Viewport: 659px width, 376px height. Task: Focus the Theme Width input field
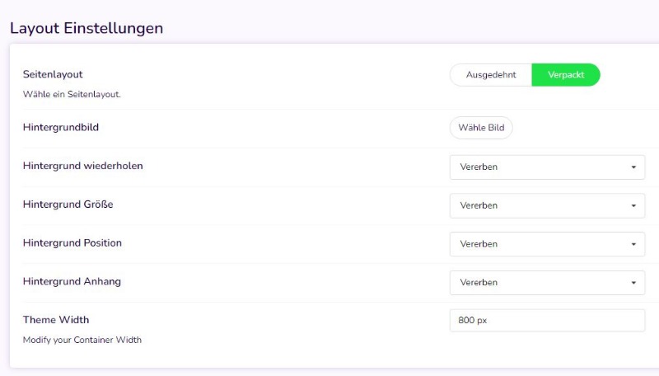click(x=547, y=321)
